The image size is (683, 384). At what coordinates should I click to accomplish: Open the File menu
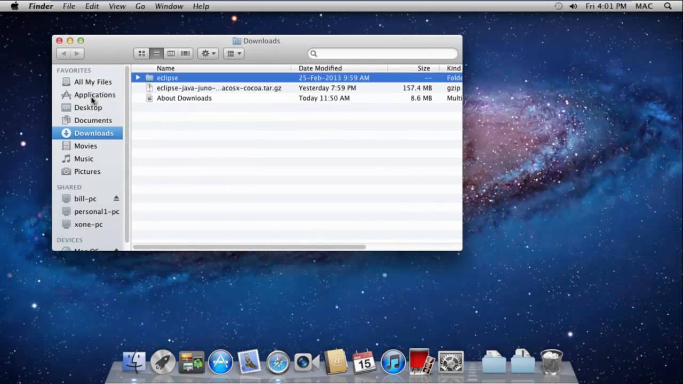click(69, 6)
